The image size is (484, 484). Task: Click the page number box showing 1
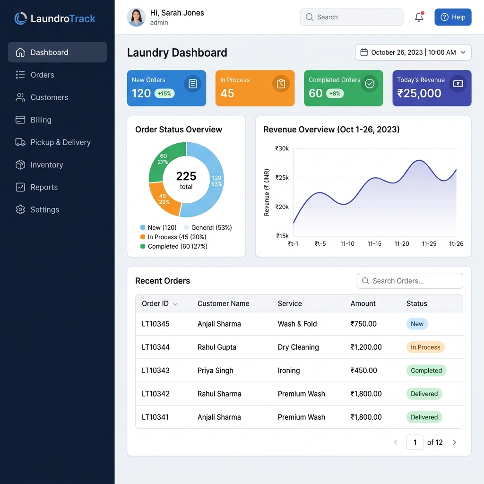pos(415,442)
